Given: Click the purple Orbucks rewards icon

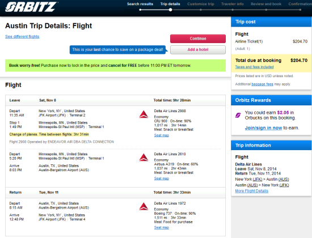Looking at the screenshot, I should point(238,115).
